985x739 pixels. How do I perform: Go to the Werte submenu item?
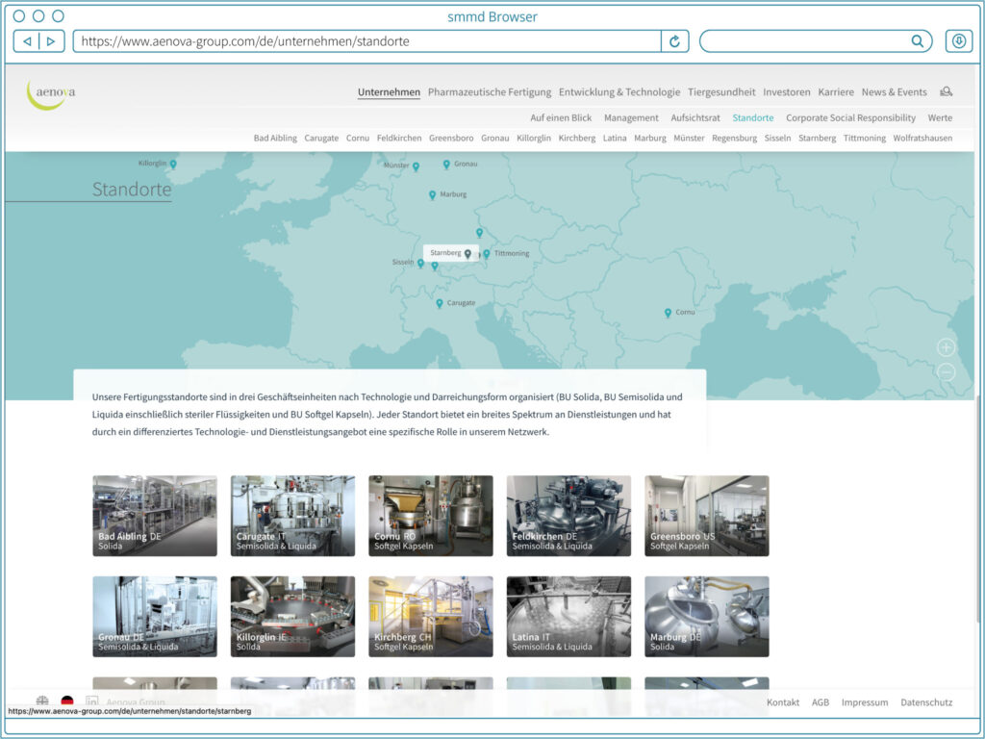point(940,118)
